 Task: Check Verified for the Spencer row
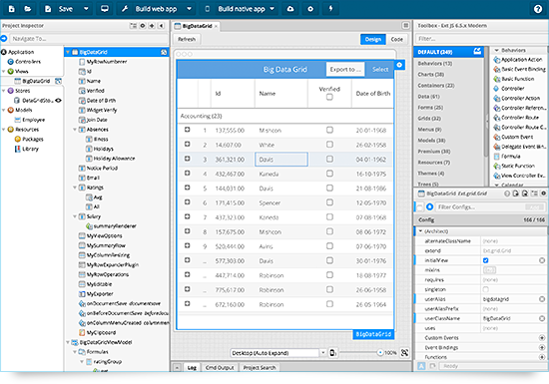pyautogui.click(x=329, y=202)
